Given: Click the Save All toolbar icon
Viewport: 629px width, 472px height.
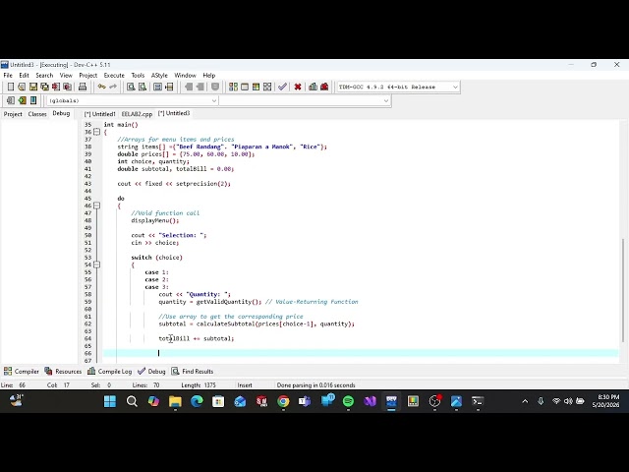Looking at the screenshot, I should [x=44, y=87].
